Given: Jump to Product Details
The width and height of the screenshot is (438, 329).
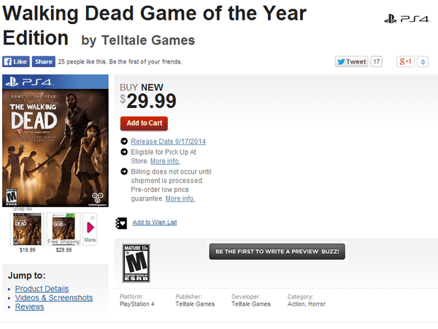Looking at the screenshot, I should 42,289.
